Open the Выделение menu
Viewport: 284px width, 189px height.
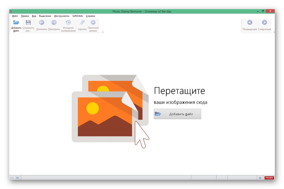coord(45,16)
